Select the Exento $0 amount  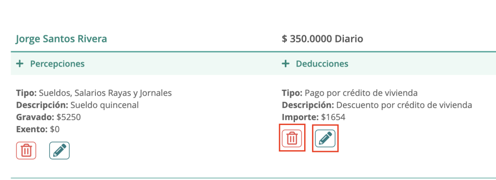coord(38,129)
